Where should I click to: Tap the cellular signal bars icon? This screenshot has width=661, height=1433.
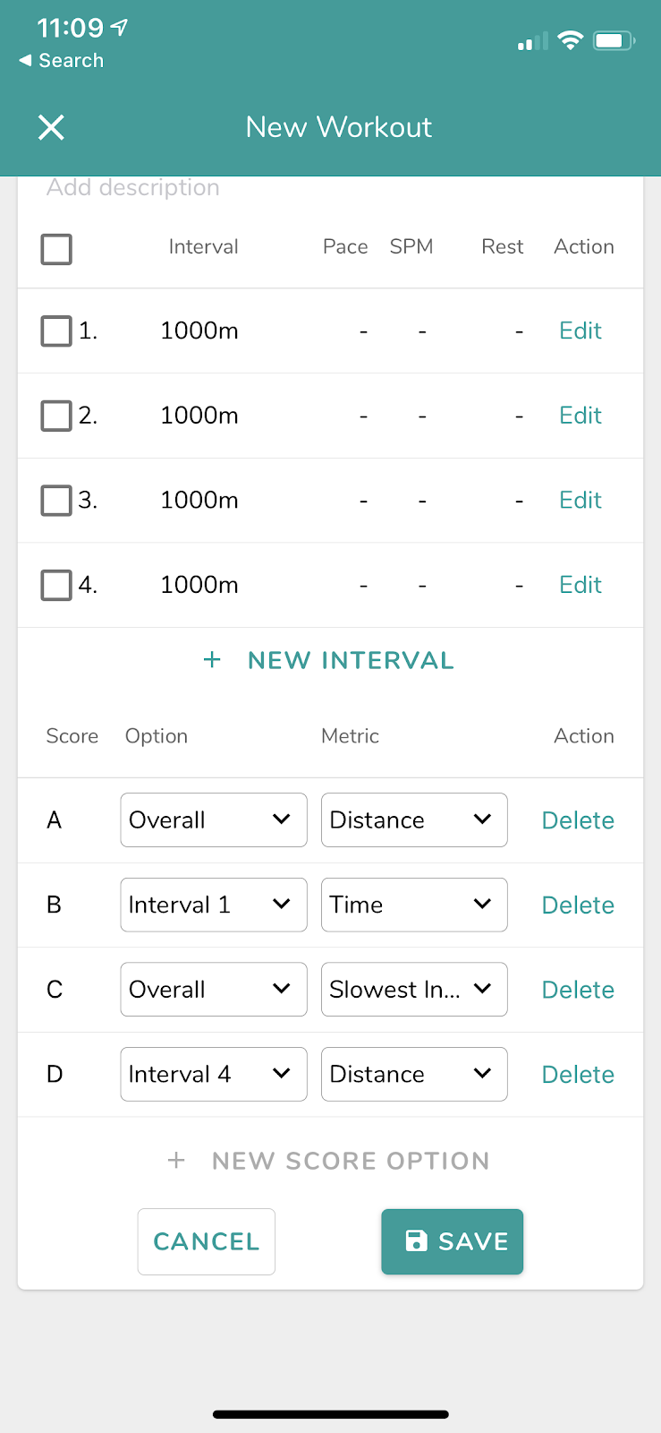532,41
